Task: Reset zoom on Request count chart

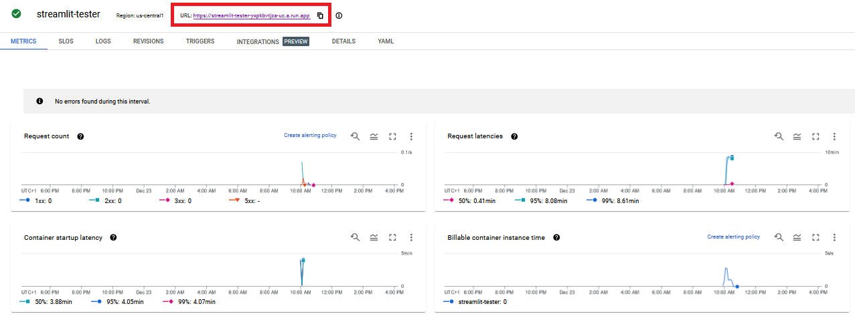Action: click(356, 136)
